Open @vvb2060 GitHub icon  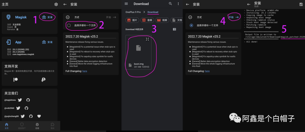27,108
